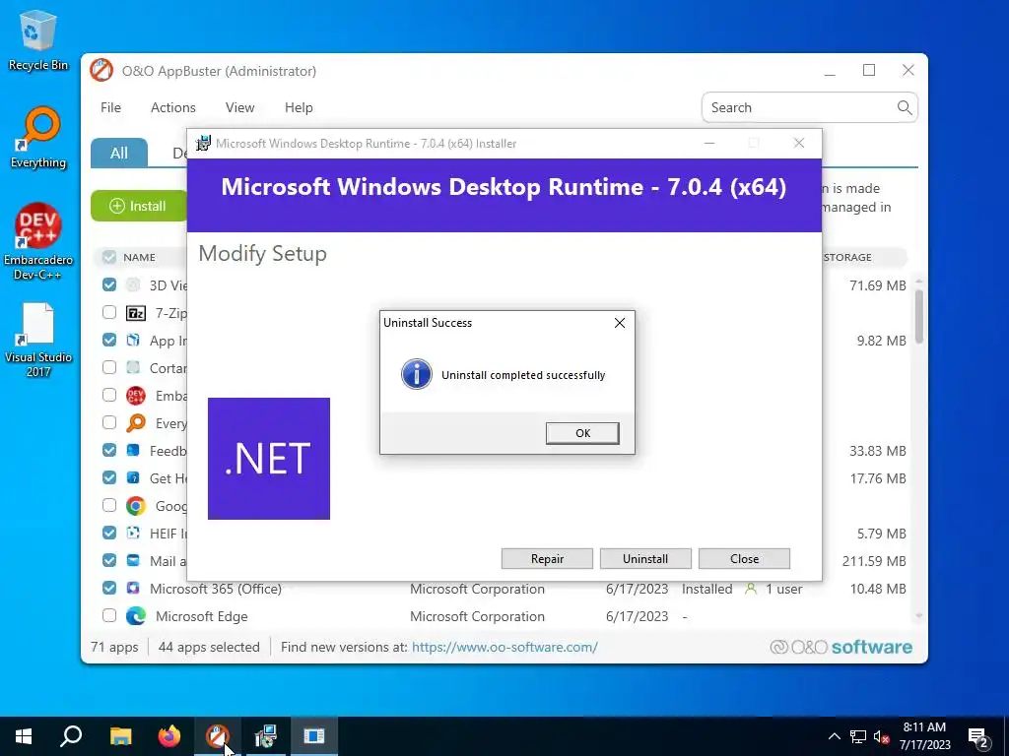This screenshot has width=1009, height=756.
Task: Check the 7-Zip row checkbox
Action: [109, 312]
